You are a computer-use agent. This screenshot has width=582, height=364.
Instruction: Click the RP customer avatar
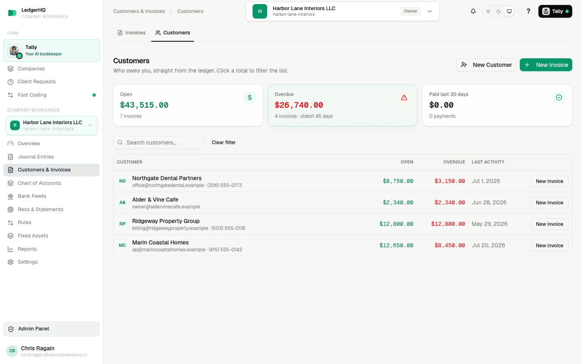(x=122, y=224)
